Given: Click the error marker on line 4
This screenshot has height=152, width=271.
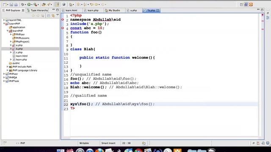Looking at the screenshot, I should click(x=63, y=28).
